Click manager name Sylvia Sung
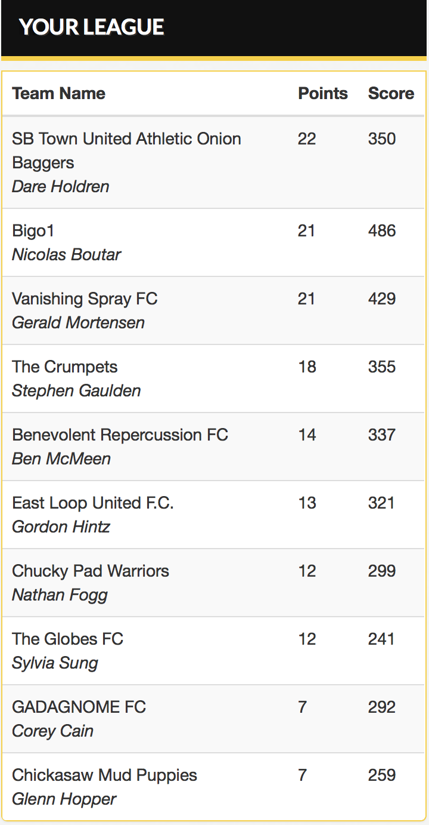Image resolution: width=429 pixels, height=825 pixels. [55, 663]
